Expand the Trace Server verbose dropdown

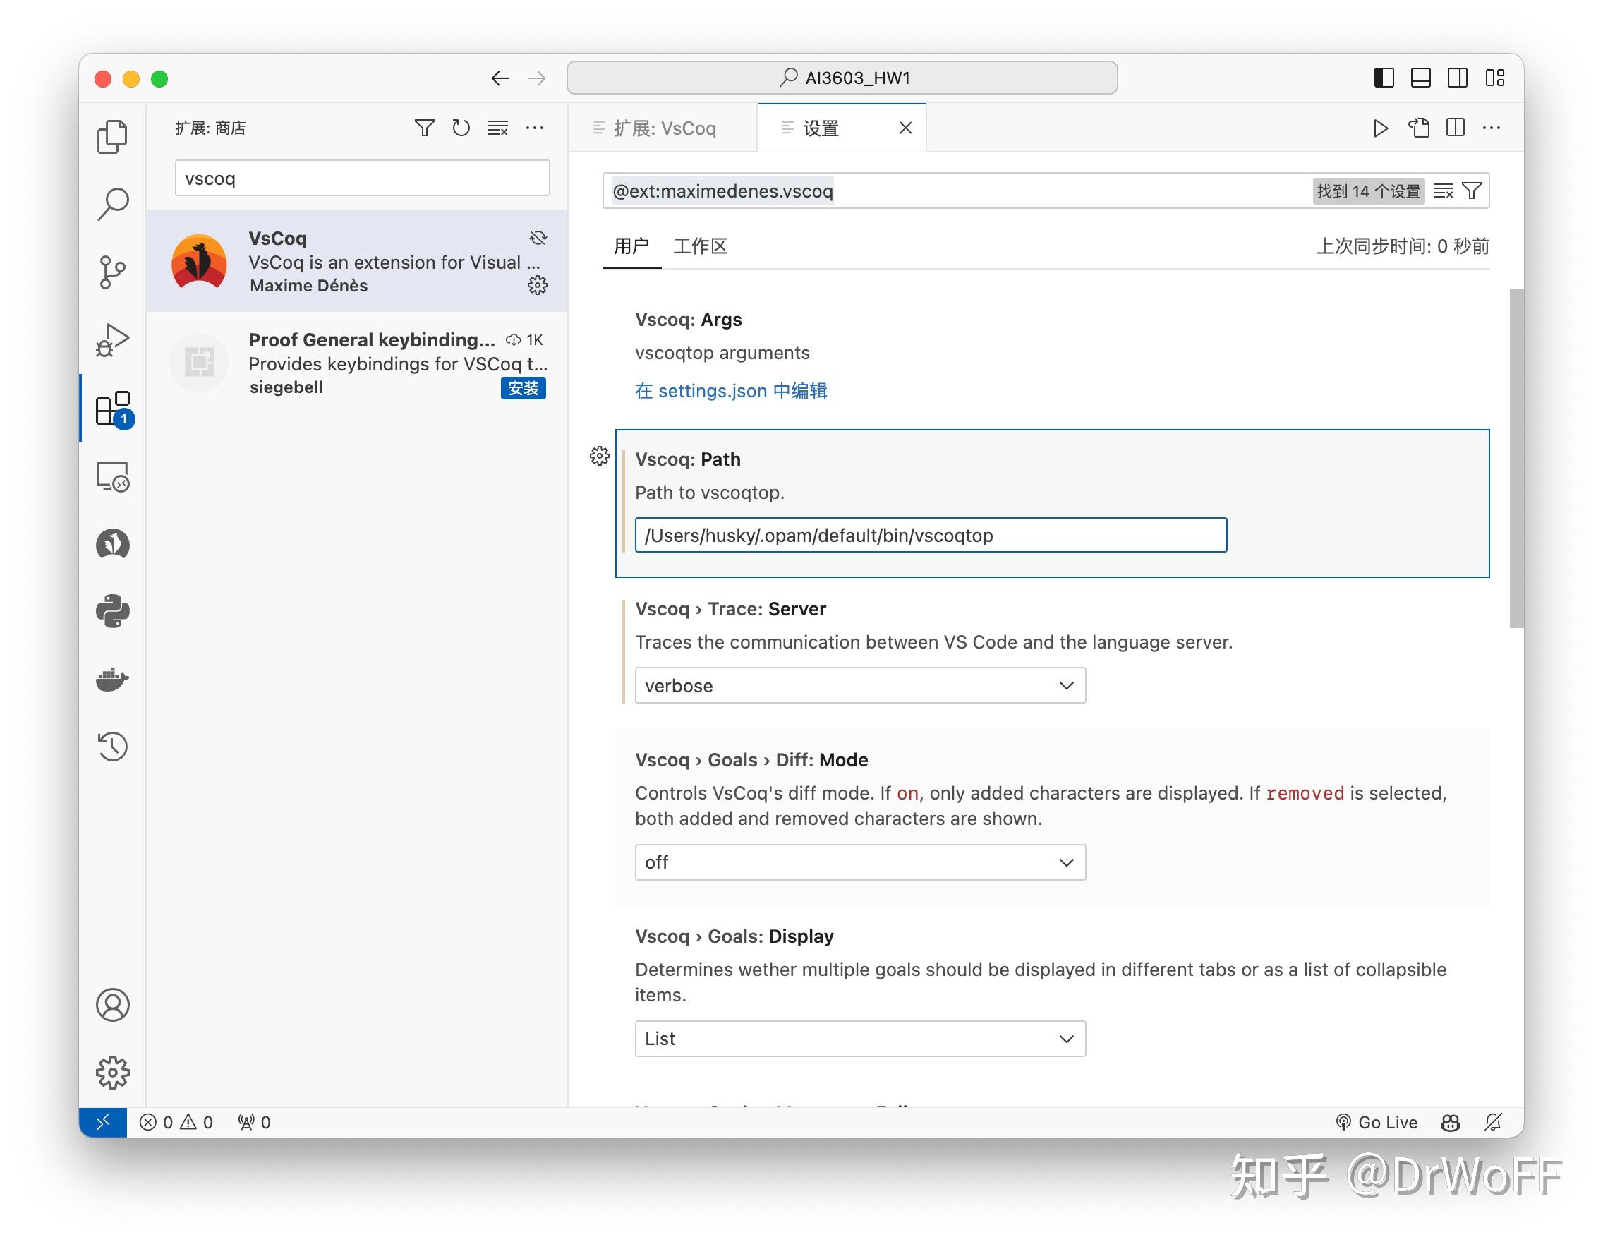coord(859,685)
